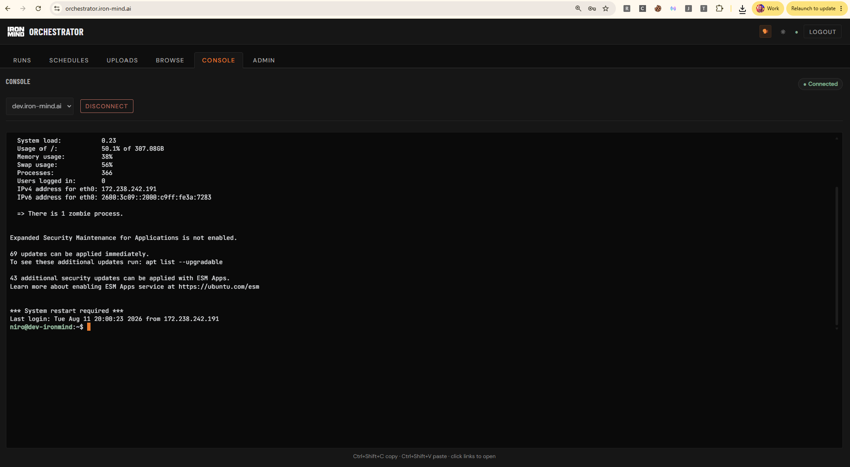Open the ADMIN tab
Image resolution: width=850 pixels, height=467 pixels.
point(264,60)
